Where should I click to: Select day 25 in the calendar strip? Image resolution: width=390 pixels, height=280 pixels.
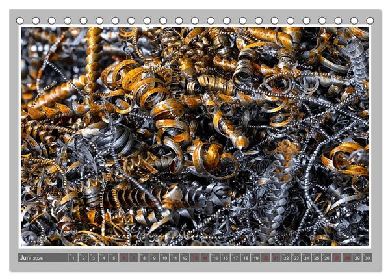317,258
